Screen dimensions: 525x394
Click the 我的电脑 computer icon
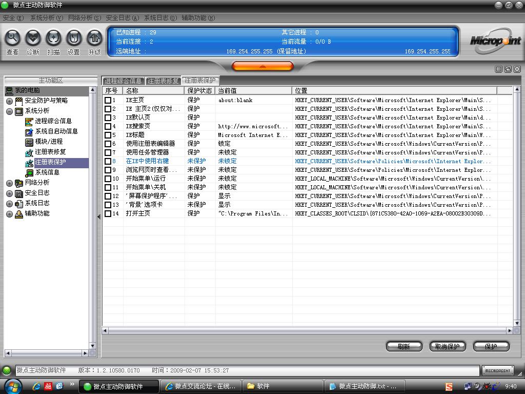click(9, 90)
